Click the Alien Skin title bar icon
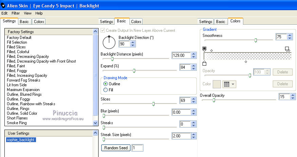 [3, 5]
